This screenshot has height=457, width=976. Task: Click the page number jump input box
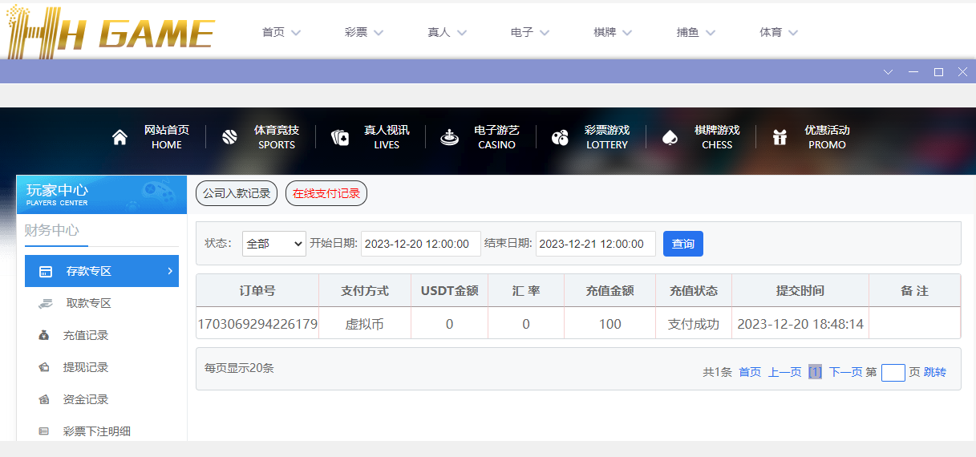pyautogui.click(x=893, y=372)
